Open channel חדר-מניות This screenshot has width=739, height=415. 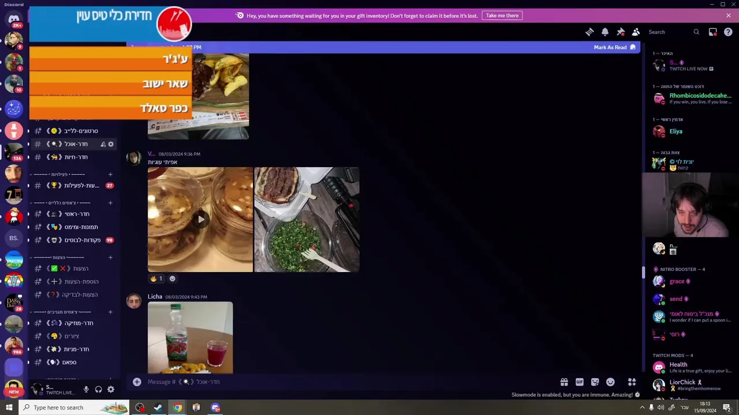73,349
